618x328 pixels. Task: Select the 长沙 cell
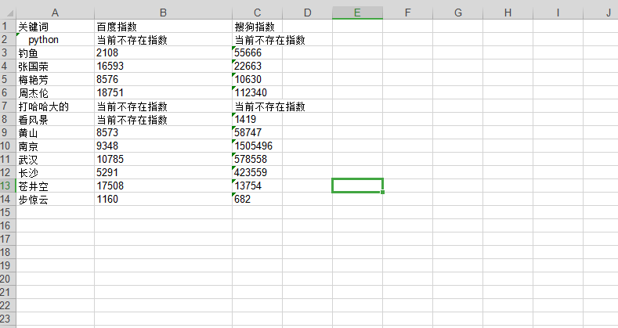pos(55,172)
